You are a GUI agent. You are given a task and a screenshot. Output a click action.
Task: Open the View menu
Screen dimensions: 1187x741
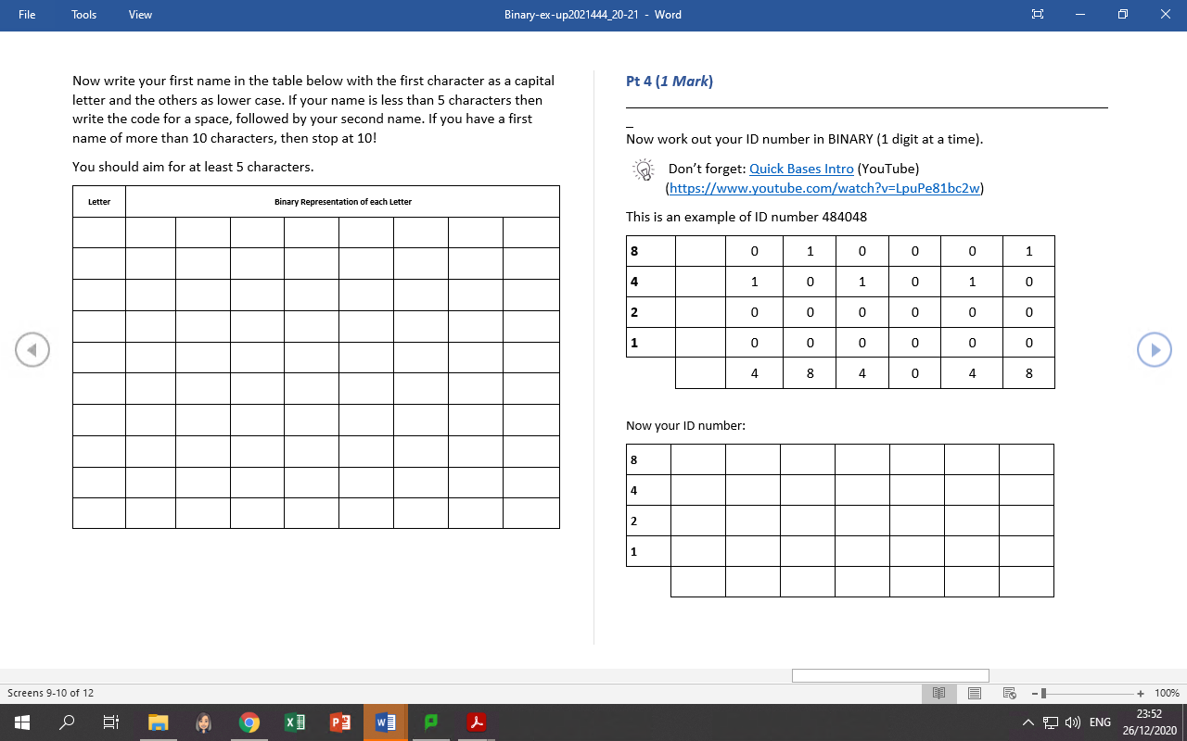pos(139,14)
